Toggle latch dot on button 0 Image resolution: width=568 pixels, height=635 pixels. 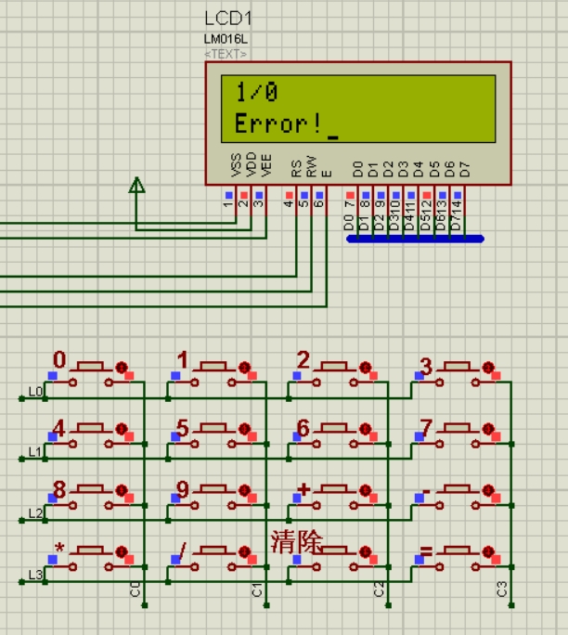(122, 368)
